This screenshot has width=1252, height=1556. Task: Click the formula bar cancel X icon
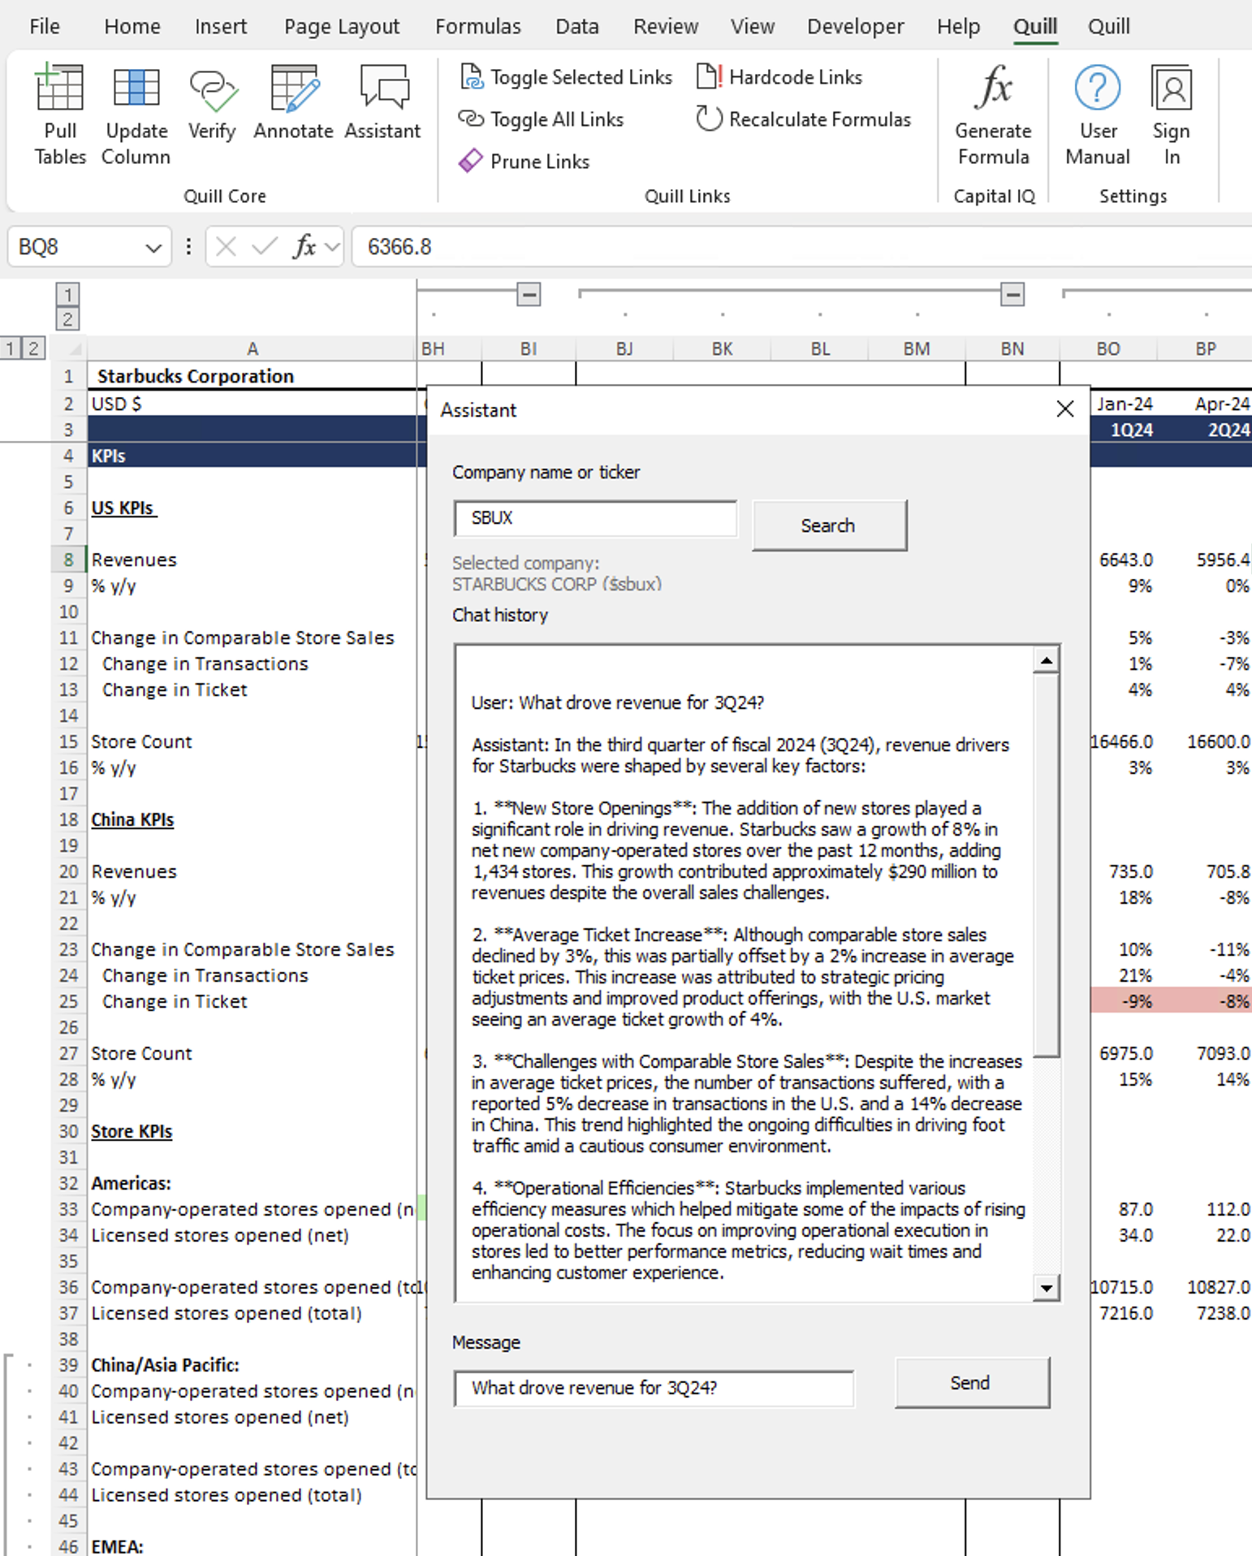[x=227, y=246]
